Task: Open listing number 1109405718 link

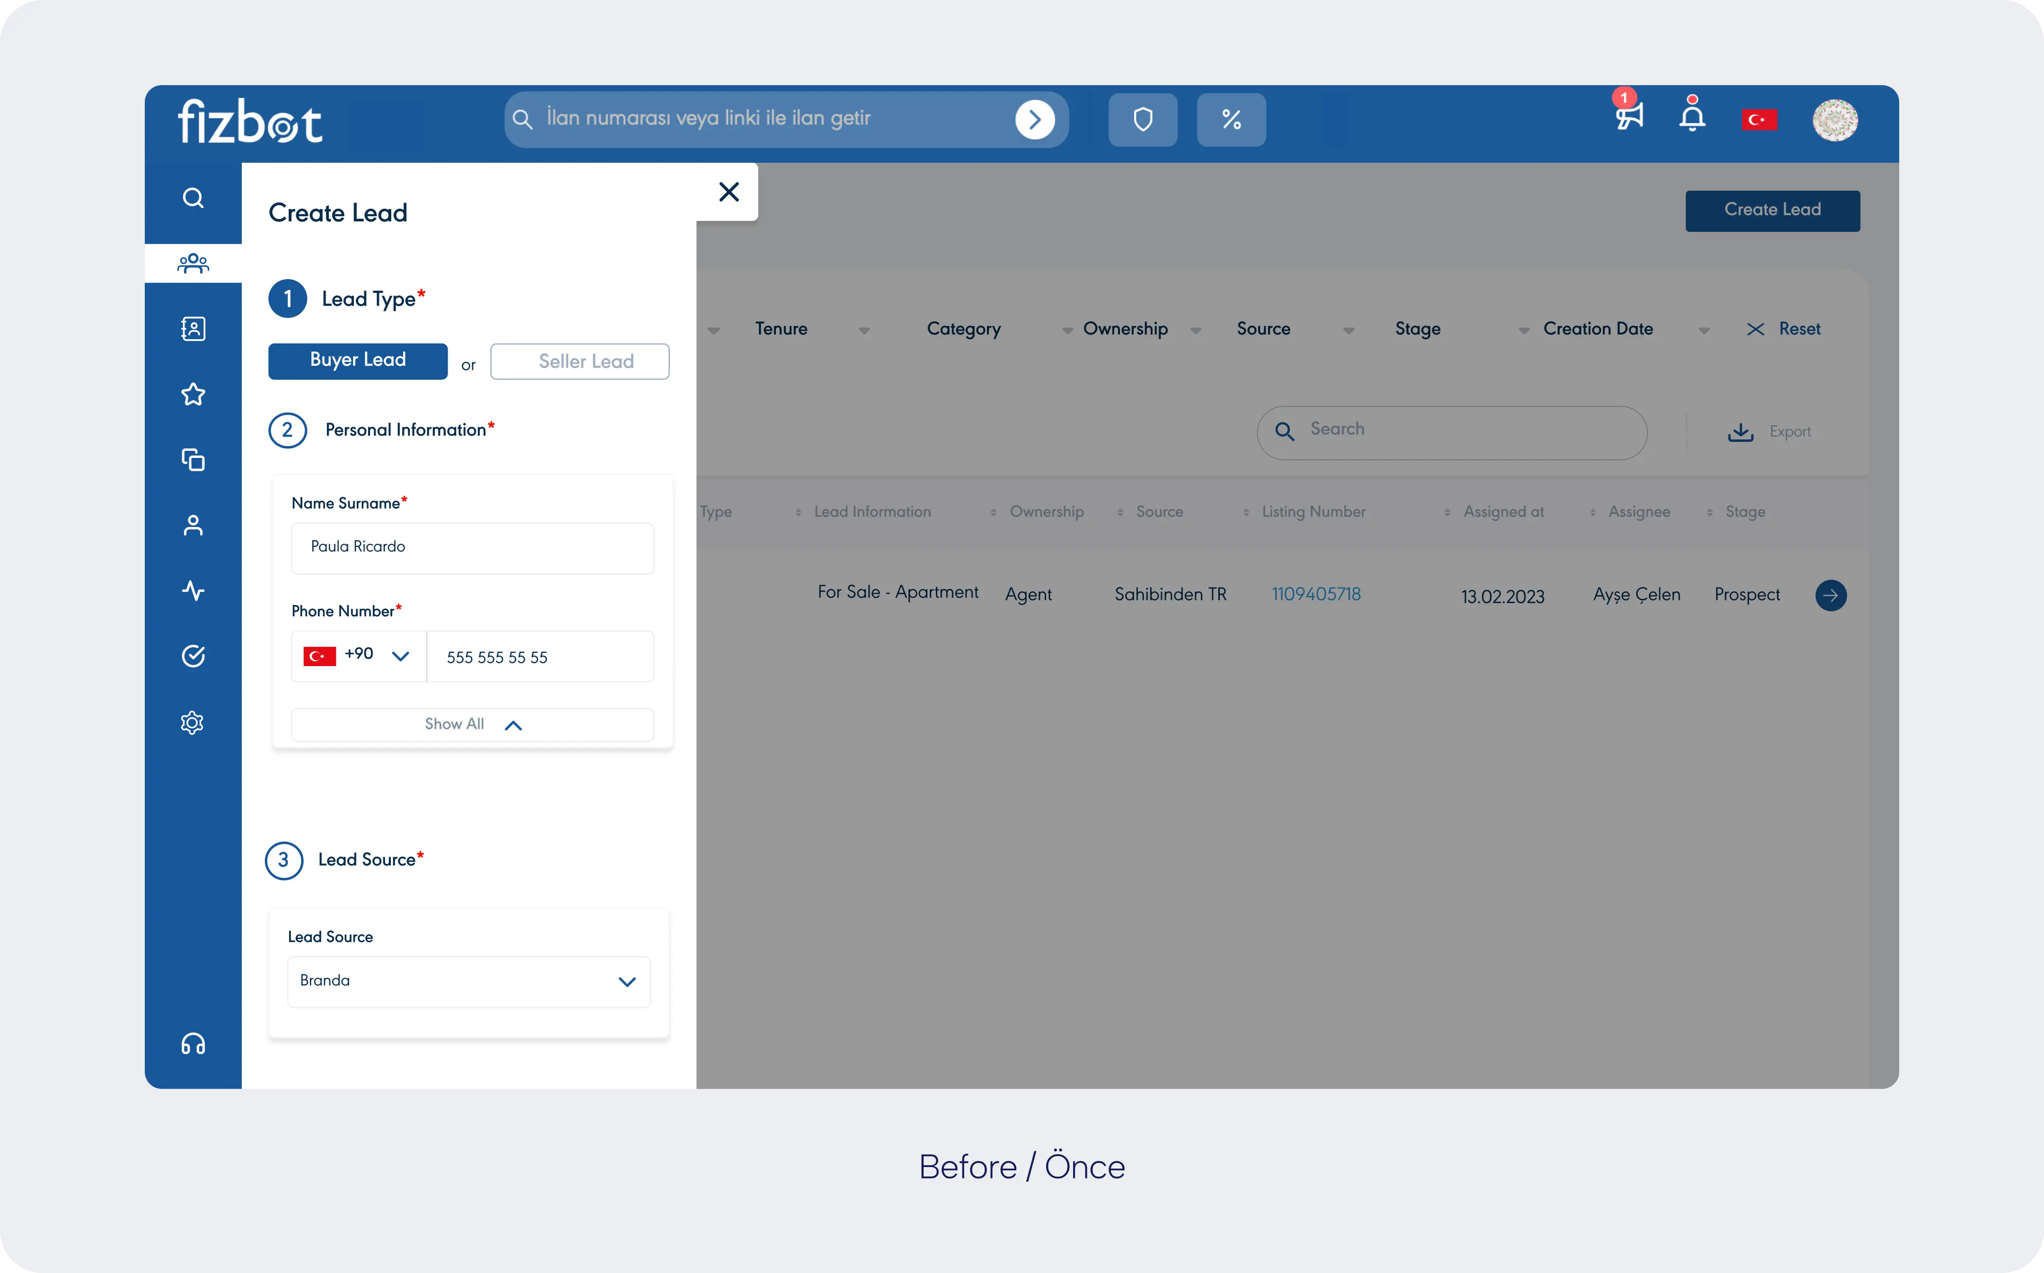Action: click(1316, 595)
